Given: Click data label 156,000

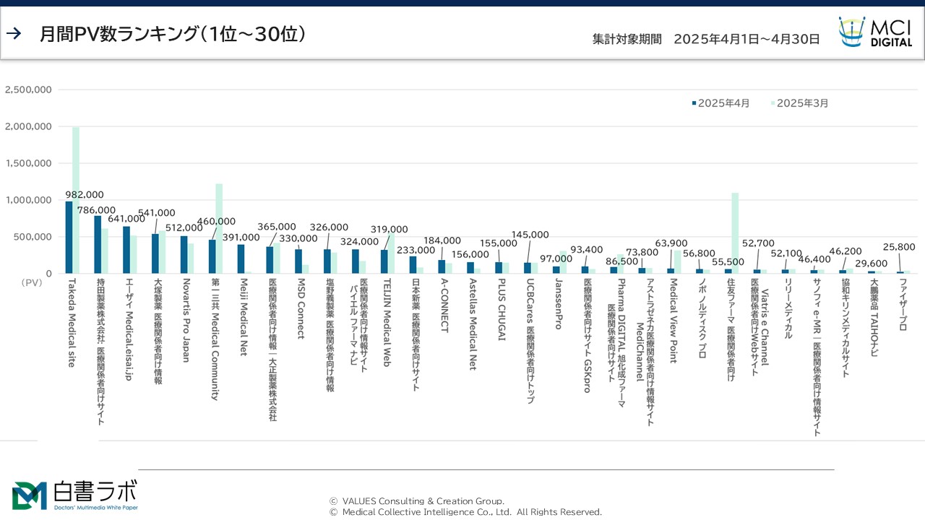Looking at the screenshot, I should point(470,253).
